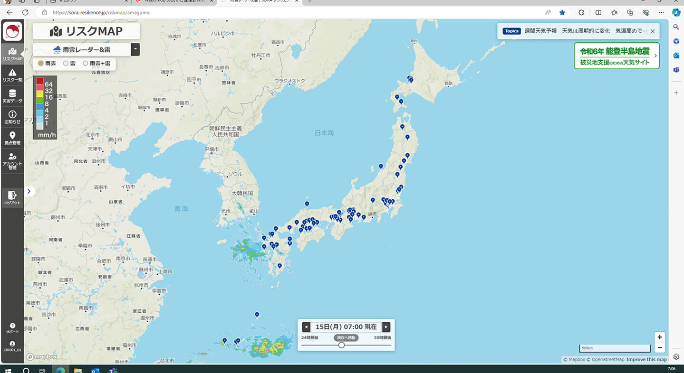
Task: Open the リスク一覧 warning icon
Action: tap(12, 75)
